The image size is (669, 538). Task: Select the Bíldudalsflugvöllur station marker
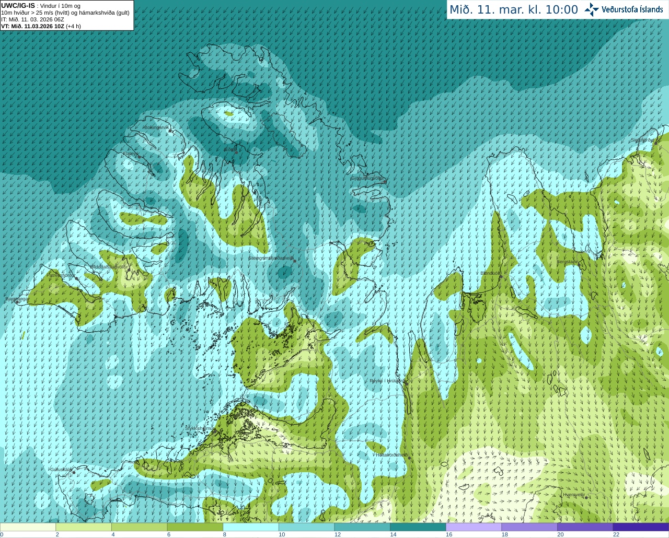(x=130, y=270)
